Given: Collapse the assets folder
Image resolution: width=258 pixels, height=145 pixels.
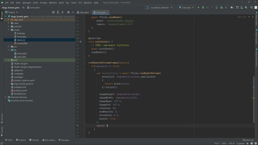Looking at the screenshot, I should pyautogui.click(x=8, y=30).
